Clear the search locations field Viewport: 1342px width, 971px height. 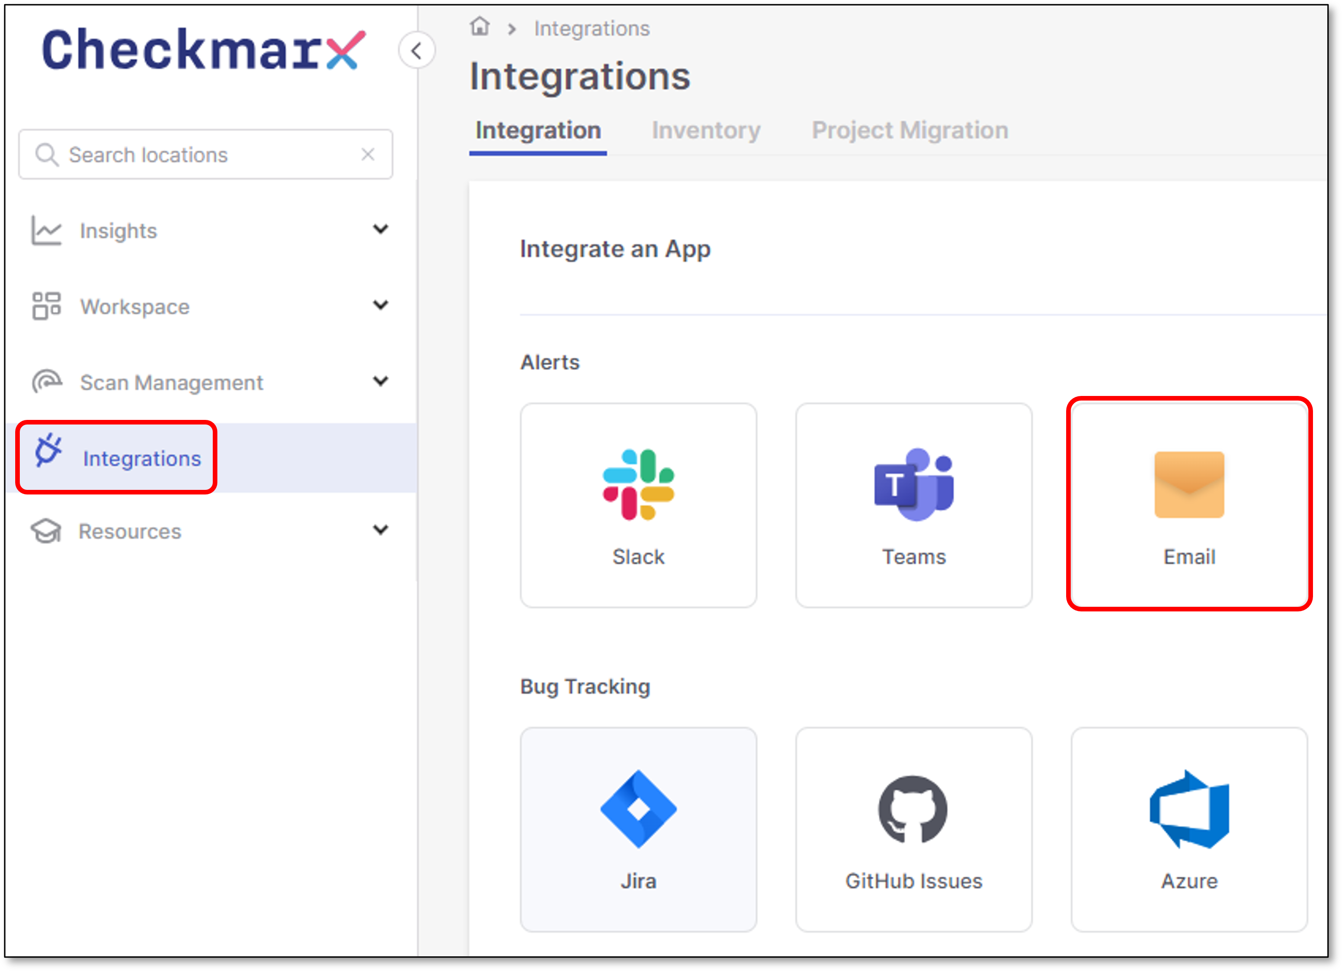pos(368,154)
